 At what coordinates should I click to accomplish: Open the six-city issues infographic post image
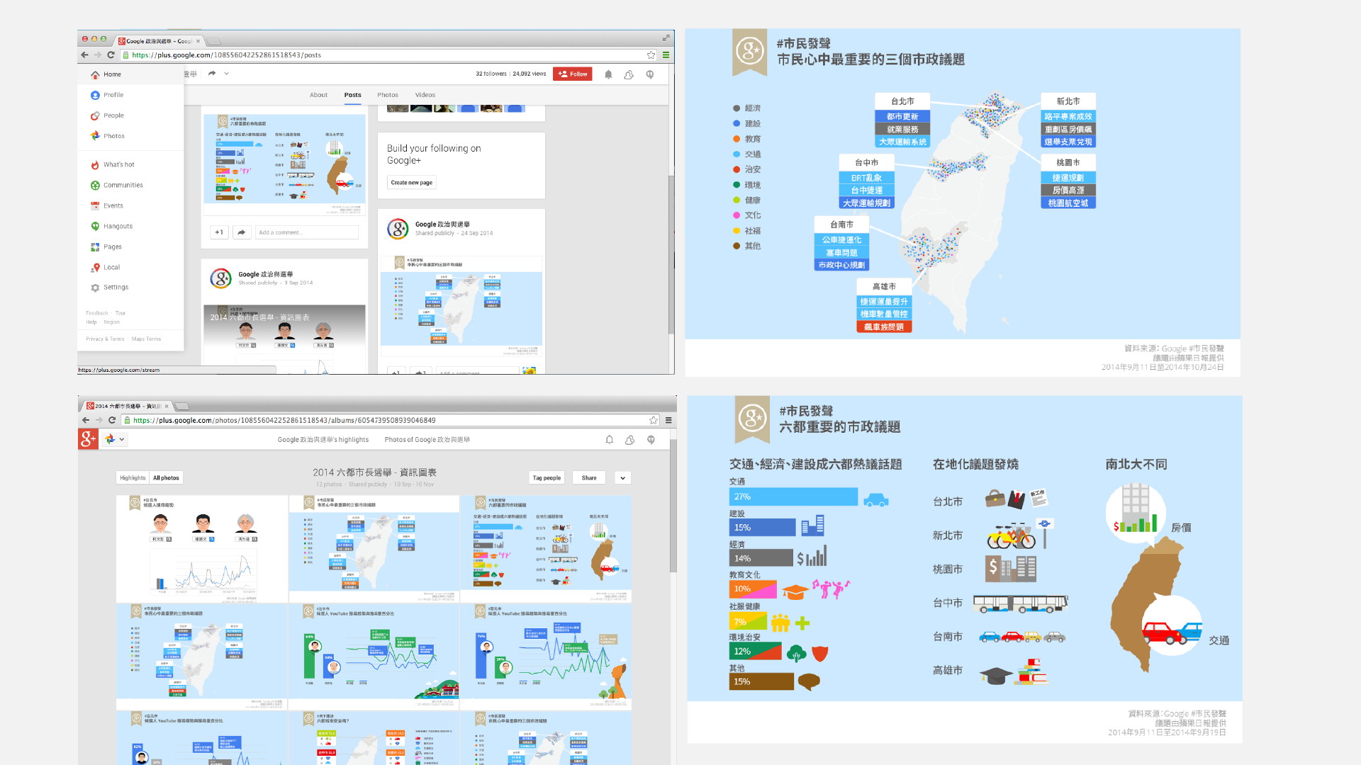[284, 164]
